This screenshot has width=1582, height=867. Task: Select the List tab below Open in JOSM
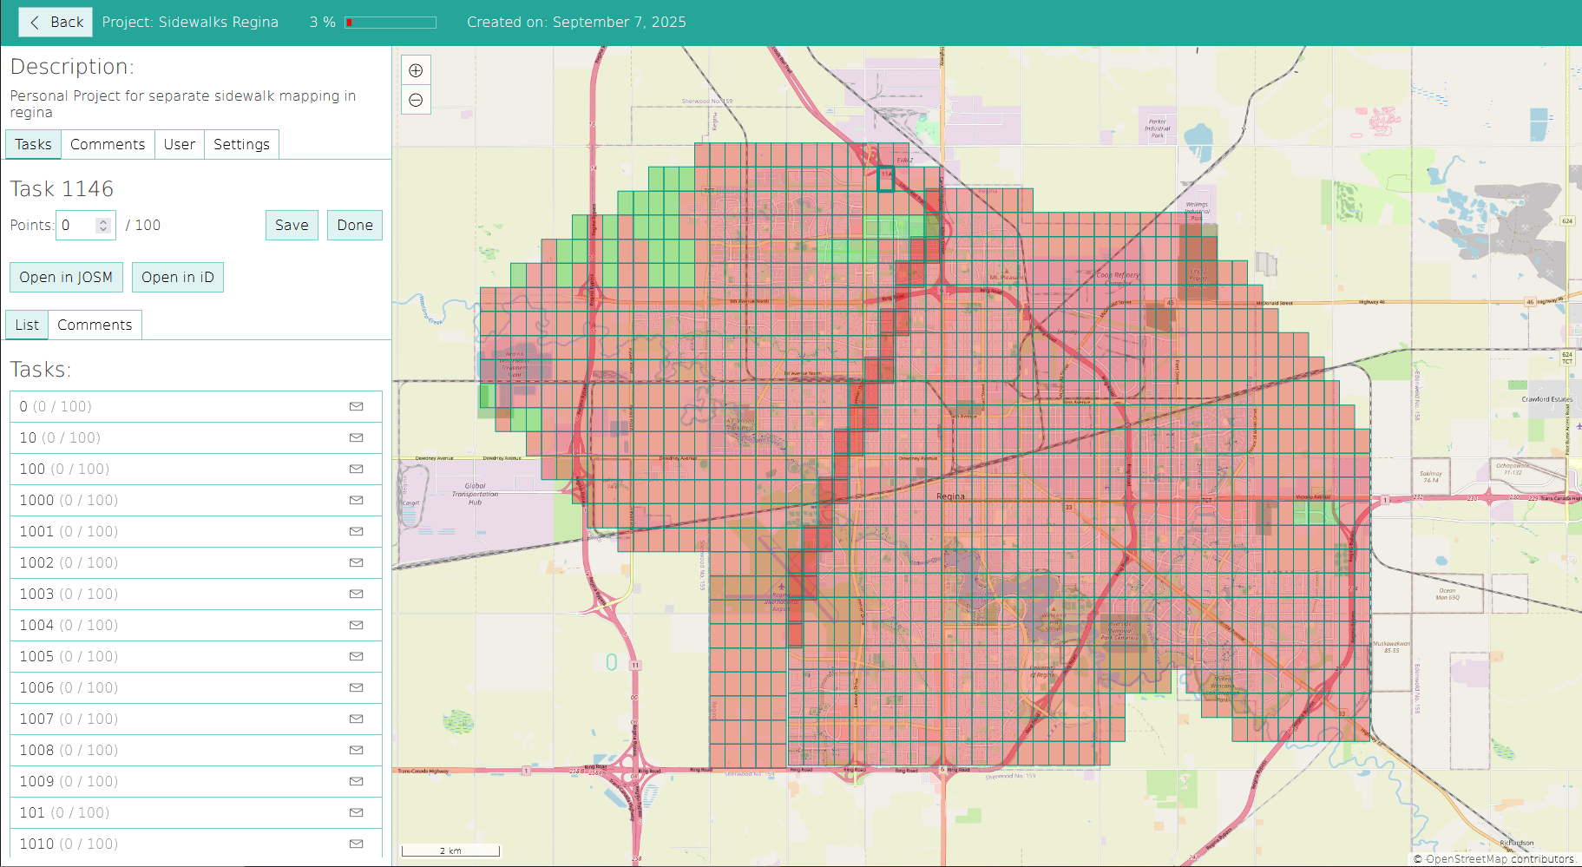click(x=26, y=324)
